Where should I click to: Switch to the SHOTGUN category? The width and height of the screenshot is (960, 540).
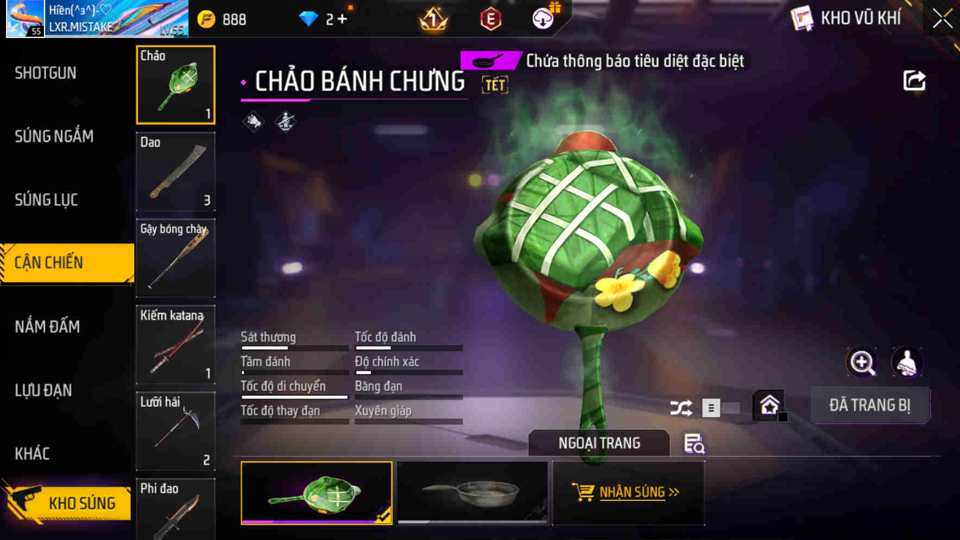pos(46,73)
